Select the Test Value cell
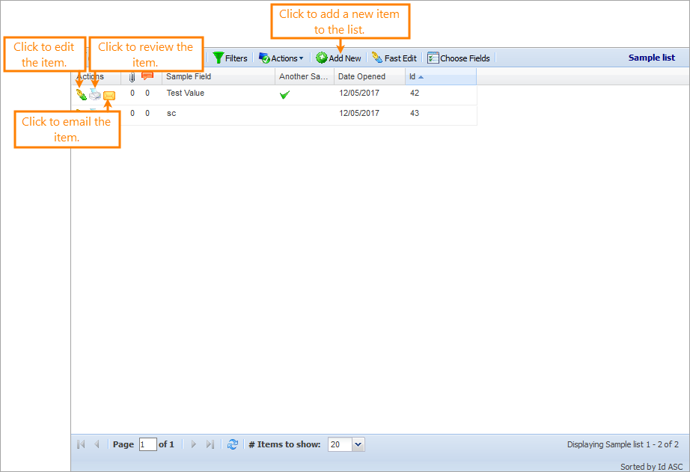This screenshot has height=472, width=690. pos(186,93)
